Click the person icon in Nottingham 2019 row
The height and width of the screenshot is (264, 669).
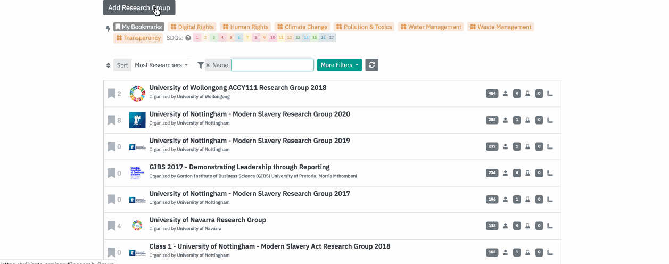506,146
